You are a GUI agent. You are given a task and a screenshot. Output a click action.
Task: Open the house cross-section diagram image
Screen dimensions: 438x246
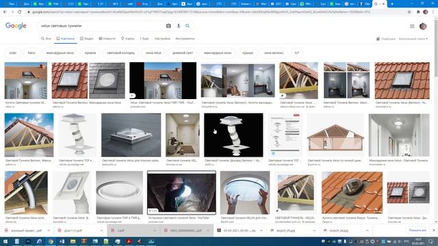tap(335, 135)
